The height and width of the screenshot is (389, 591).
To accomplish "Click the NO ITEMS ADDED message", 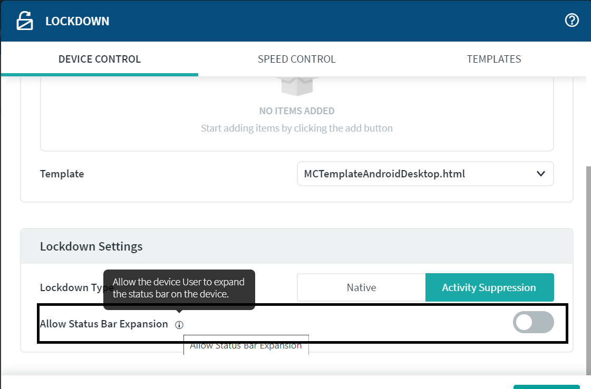I will tap(297, 111).
